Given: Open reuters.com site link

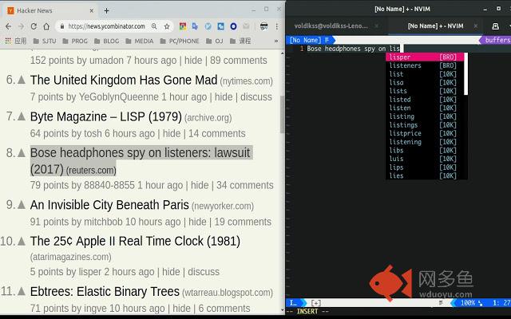Looking at the screenshot, I should point(91,170).
